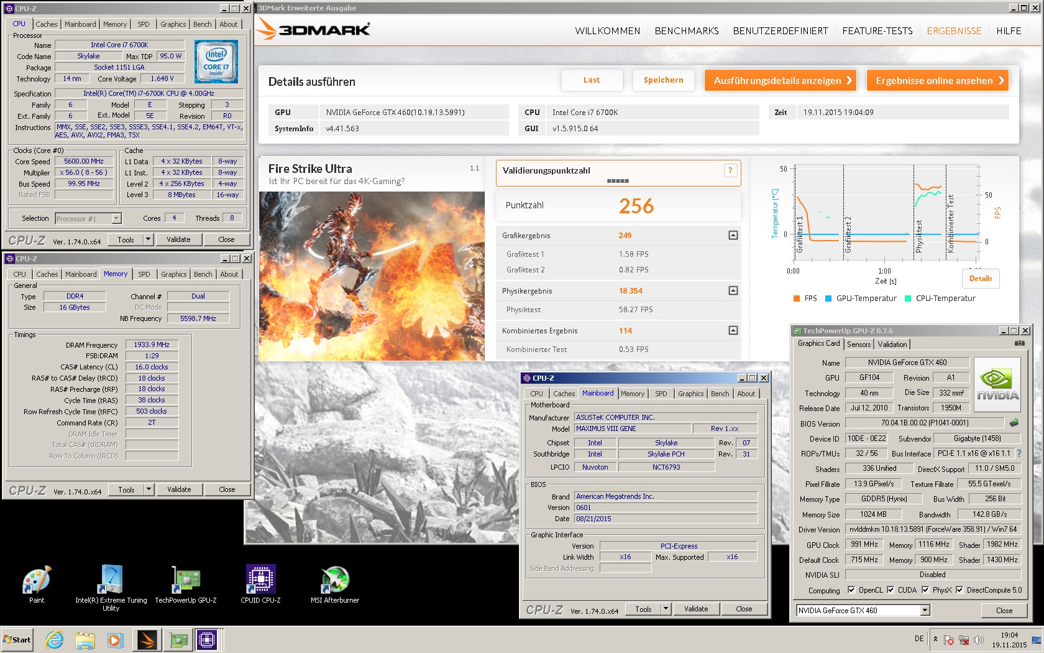Open Windows Media Player taskbar icon
The image size is (1044, 653).
pos(115,639)
